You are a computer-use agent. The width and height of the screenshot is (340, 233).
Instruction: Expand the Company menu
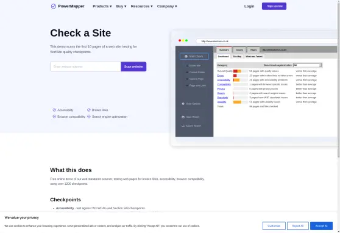click(x=167, y=6)
